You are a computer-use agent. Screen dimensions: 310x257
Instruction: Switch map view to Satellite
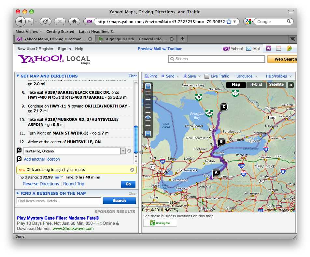click(276, 85)
